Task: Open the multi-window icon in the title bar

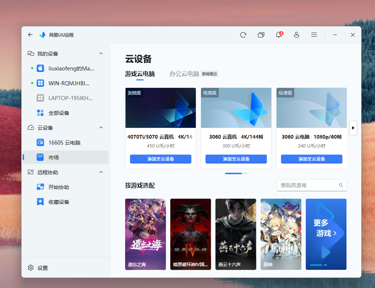Action: (261, 35)
